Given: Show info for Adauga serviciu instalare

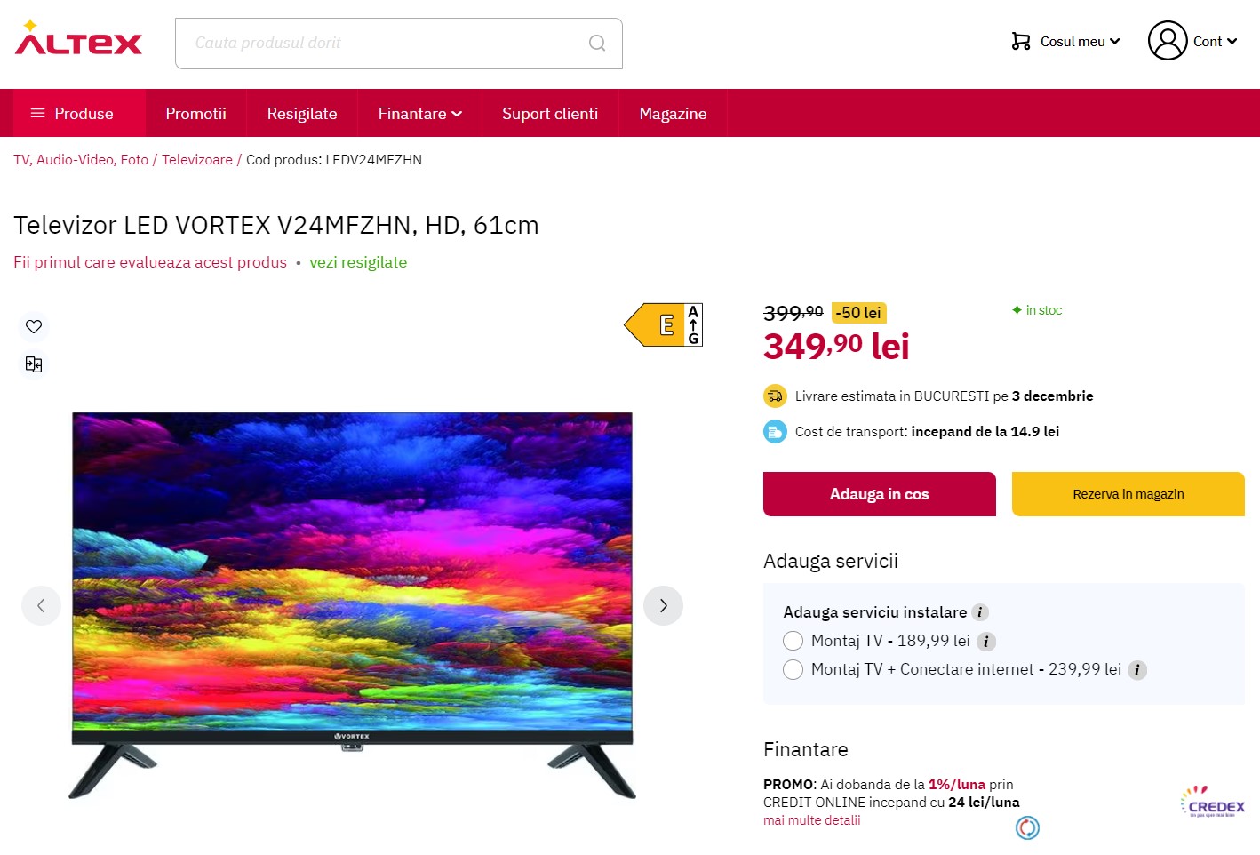Looking at the screenshot, I should pos(980,612).
